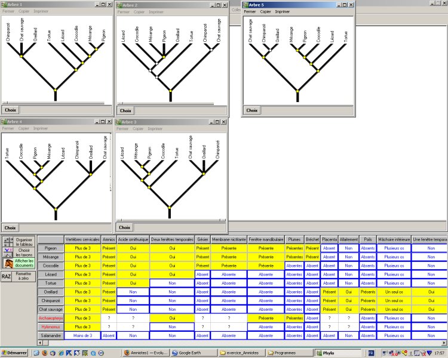Viewport: 448px width, 358px height.
Task: Click the Organiser le tableau icon
Action: [8, 242]
